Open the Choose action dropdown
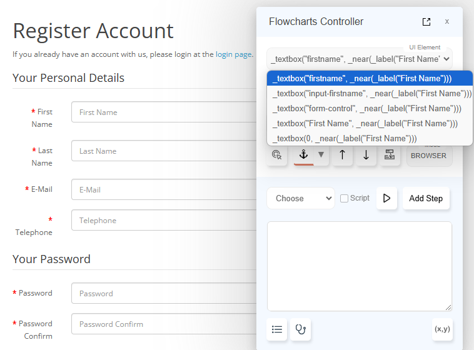Screen dimensions: 474x350 coord(301,198)
